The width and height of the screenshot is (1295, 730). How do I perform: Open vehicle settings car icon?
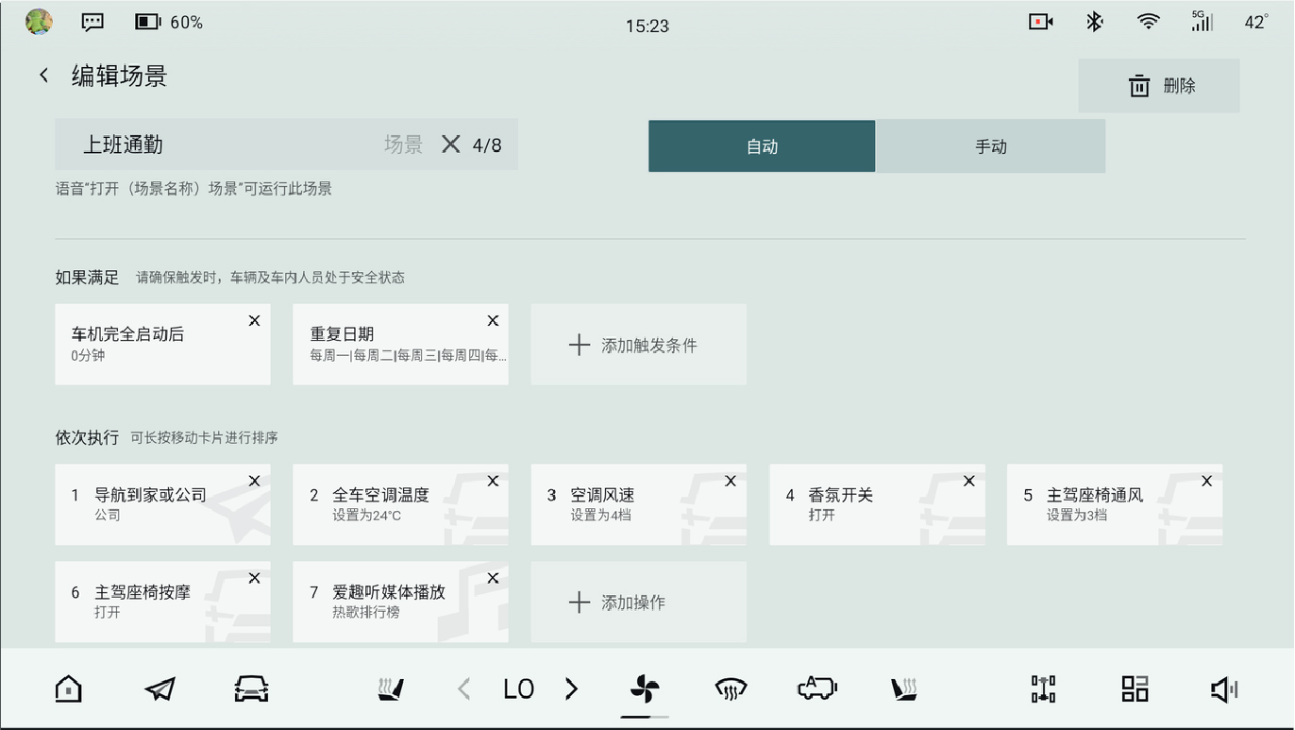tap(251, 689)
